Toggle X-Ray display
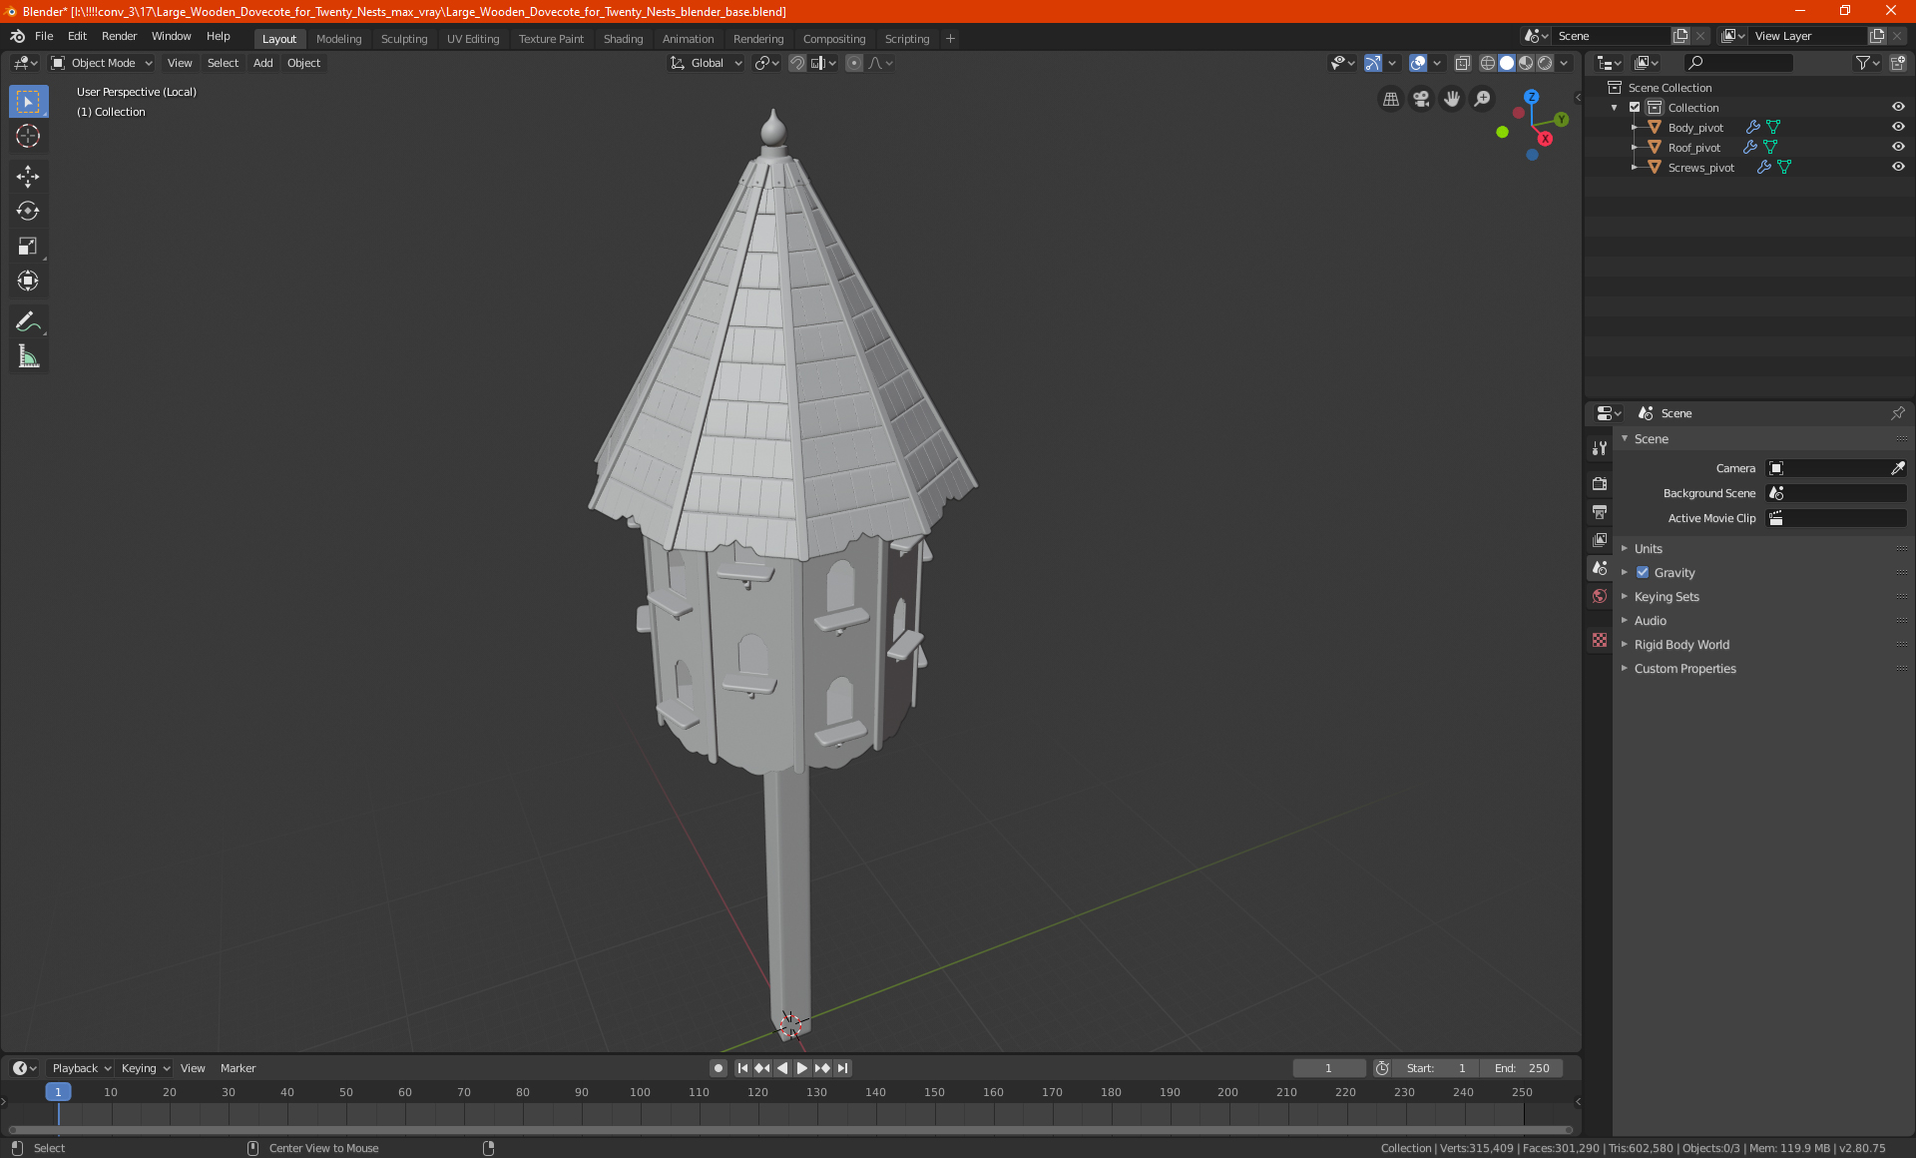The width and height of the screenshot is (1916, 1158). (1462, 63)
